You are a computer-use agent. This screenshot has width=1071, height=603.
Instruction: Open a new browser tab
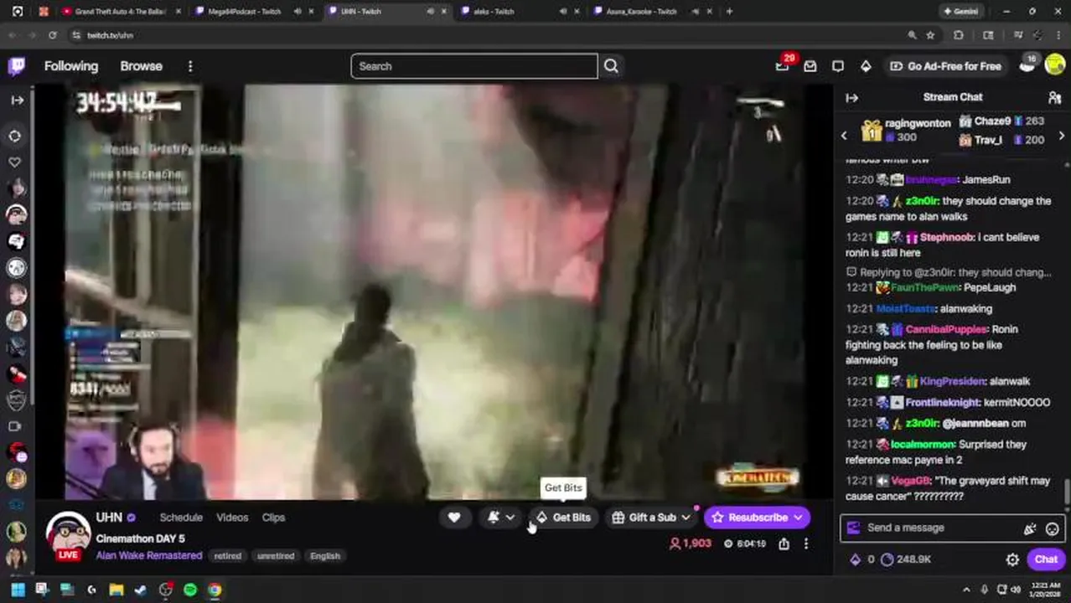tap(729, 12)
